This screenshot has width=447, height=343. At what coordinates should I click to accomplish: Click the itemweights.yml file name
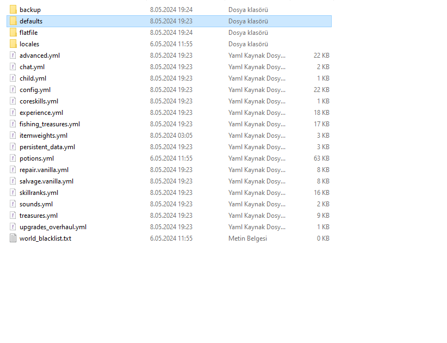(x=44, y=136)
